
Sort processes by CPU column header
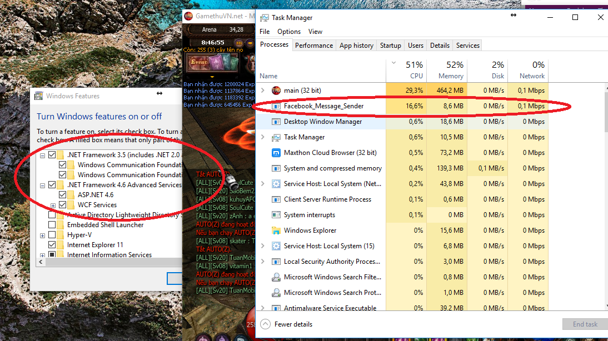[406, 71]
